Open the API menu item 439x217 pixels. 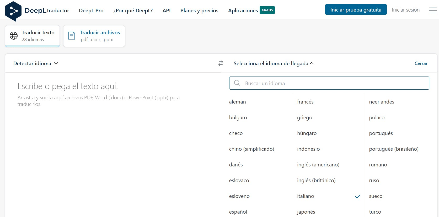point(167,10)
